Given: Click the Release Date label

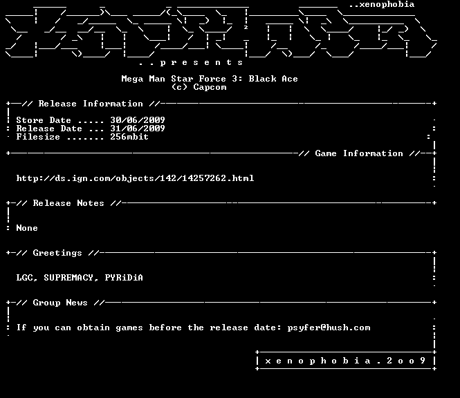Looking at the screenshot, I should [49, 129].
